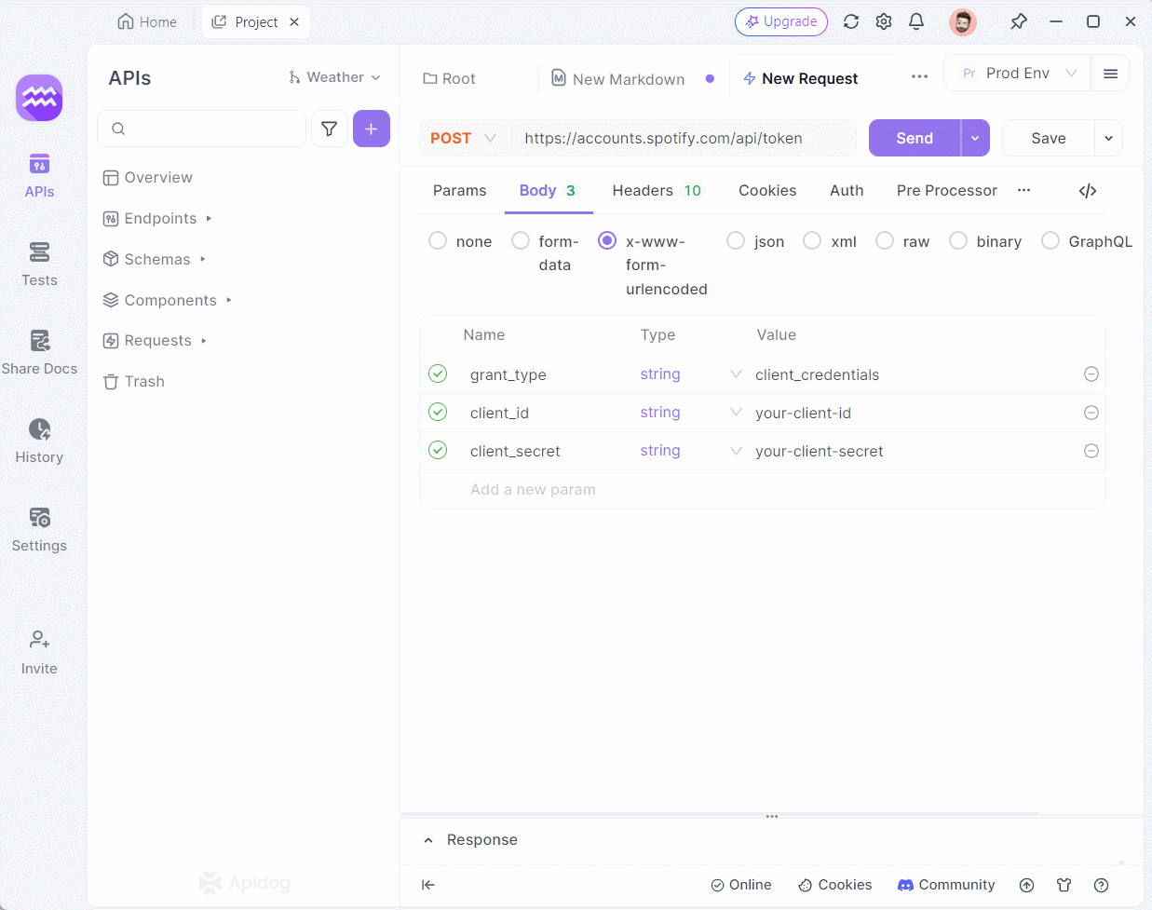Switch to the Cookies request tab

click(x=767, y=190)
